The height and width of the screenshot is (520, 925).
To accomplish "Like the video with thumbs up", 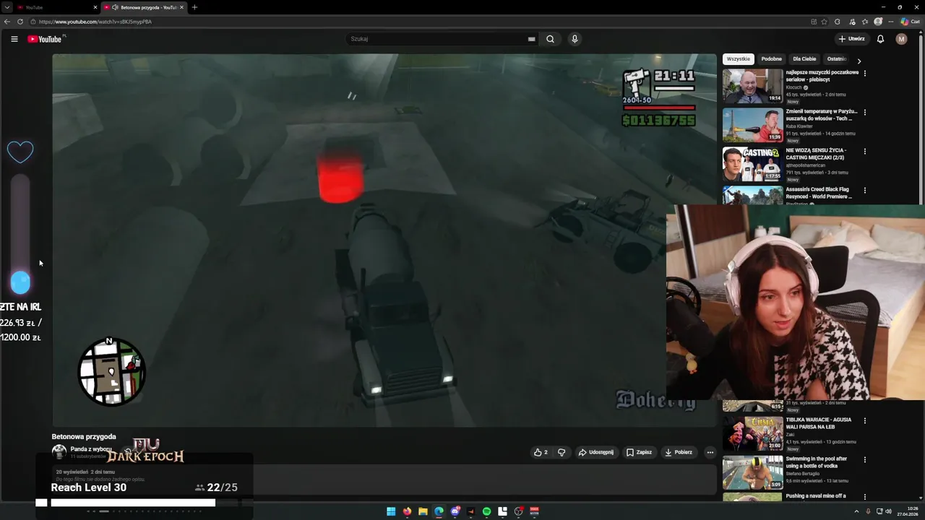I will (x=541, y=452).
